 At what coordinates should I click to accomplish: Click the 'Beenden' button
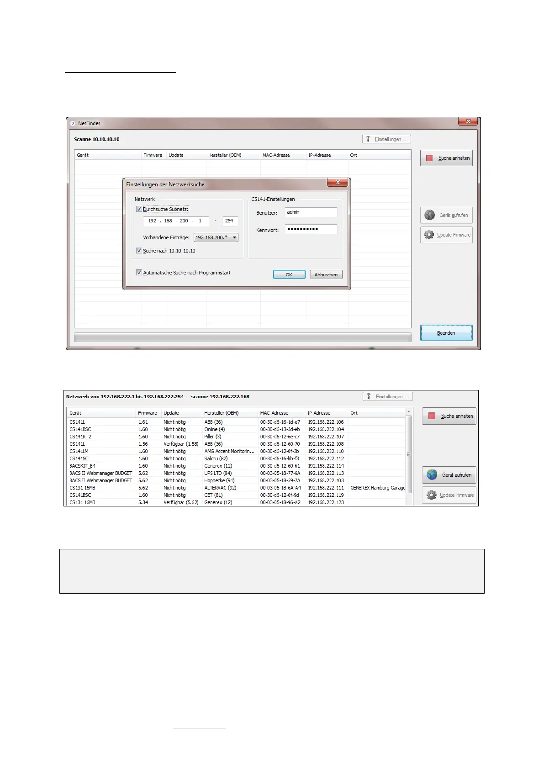[446, 333]
